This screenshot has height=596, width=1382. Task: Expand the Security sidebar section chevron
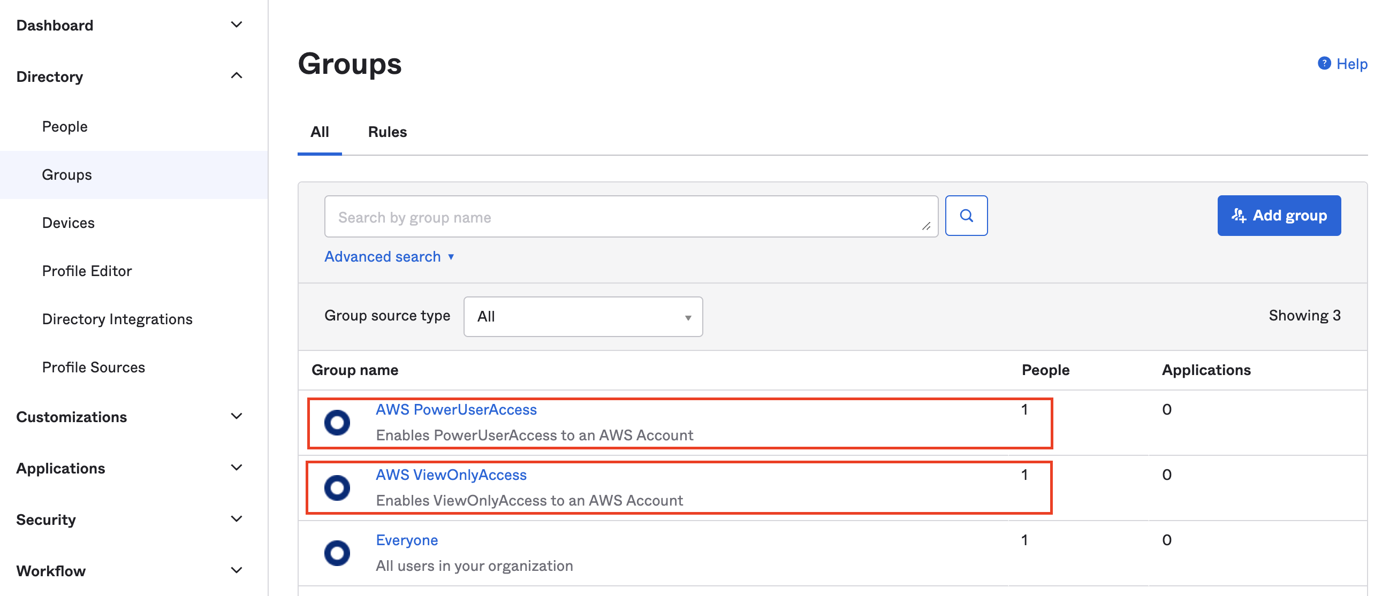click(x=237, y=519)
